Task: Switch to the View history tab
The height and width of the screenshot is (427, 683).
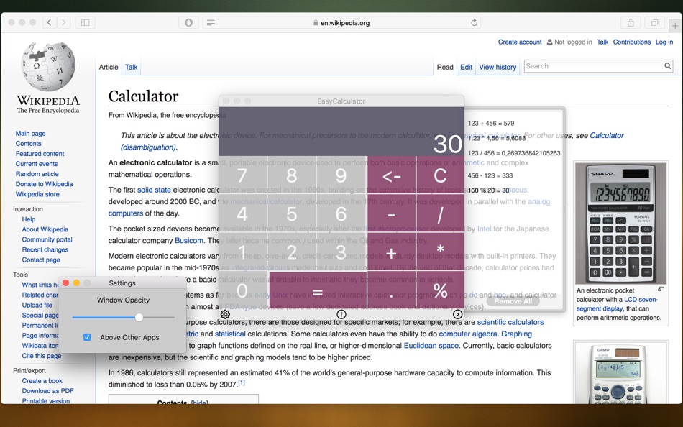Action: click(498, 67)
